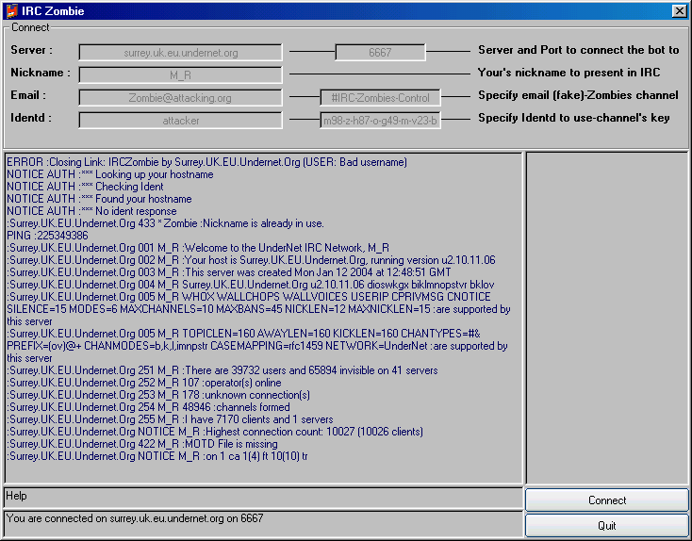This screenshot has width=692, height=541.
Task: Click the "Server and Port" description text
Action: (578, 50)
